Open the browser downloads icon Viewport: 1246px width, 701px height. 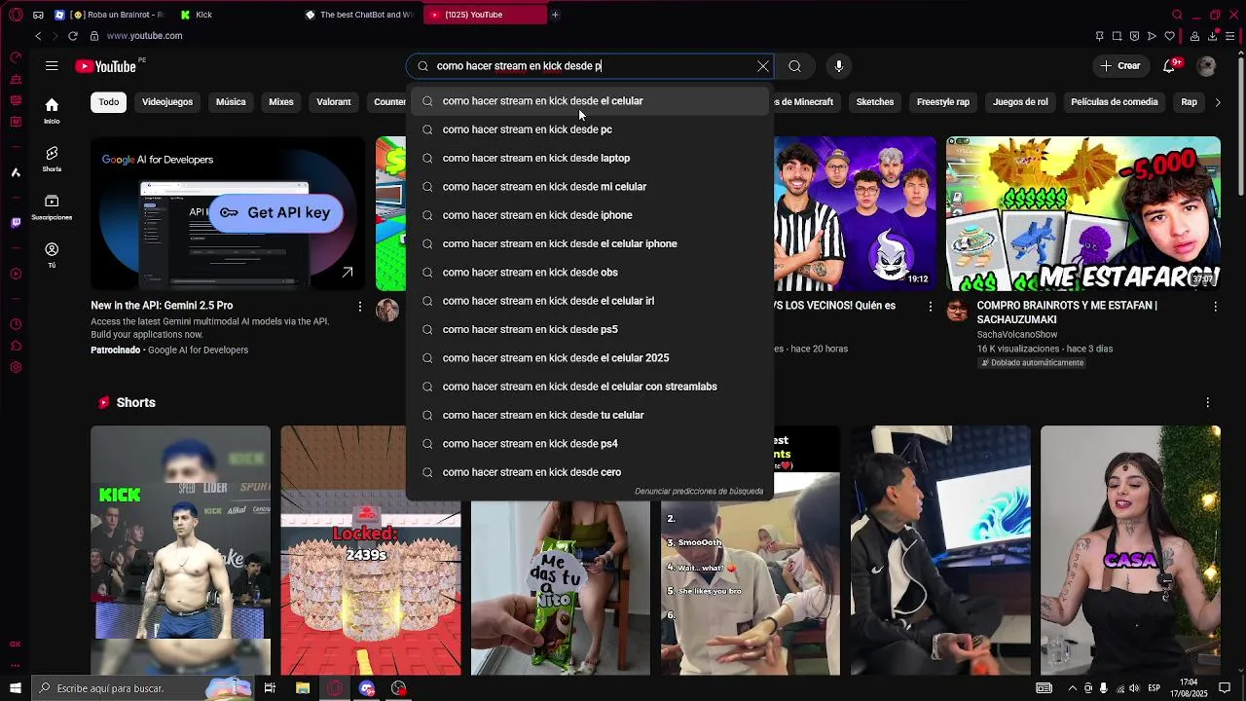pos(1213,36)
